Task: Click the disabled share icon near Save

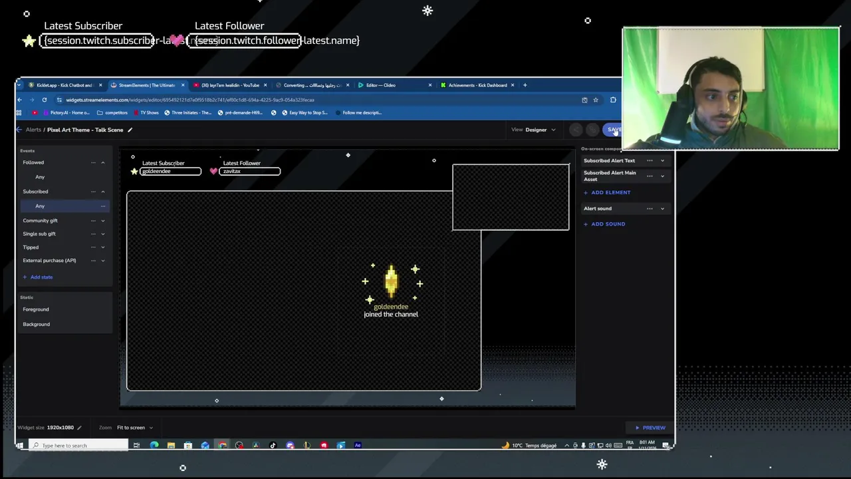Action: point(576,130)
